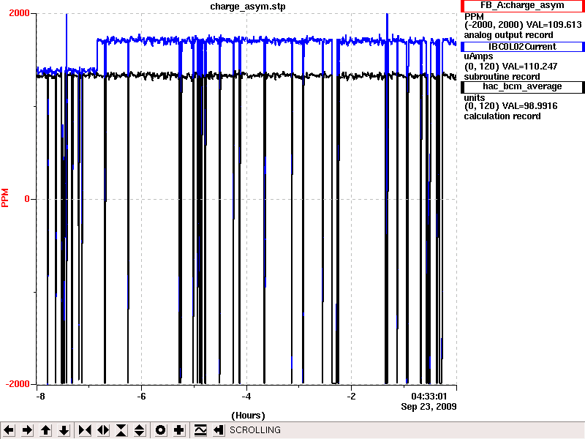Click the -6 hours axis tick label
585x439 pixels.
coord(141,397)
